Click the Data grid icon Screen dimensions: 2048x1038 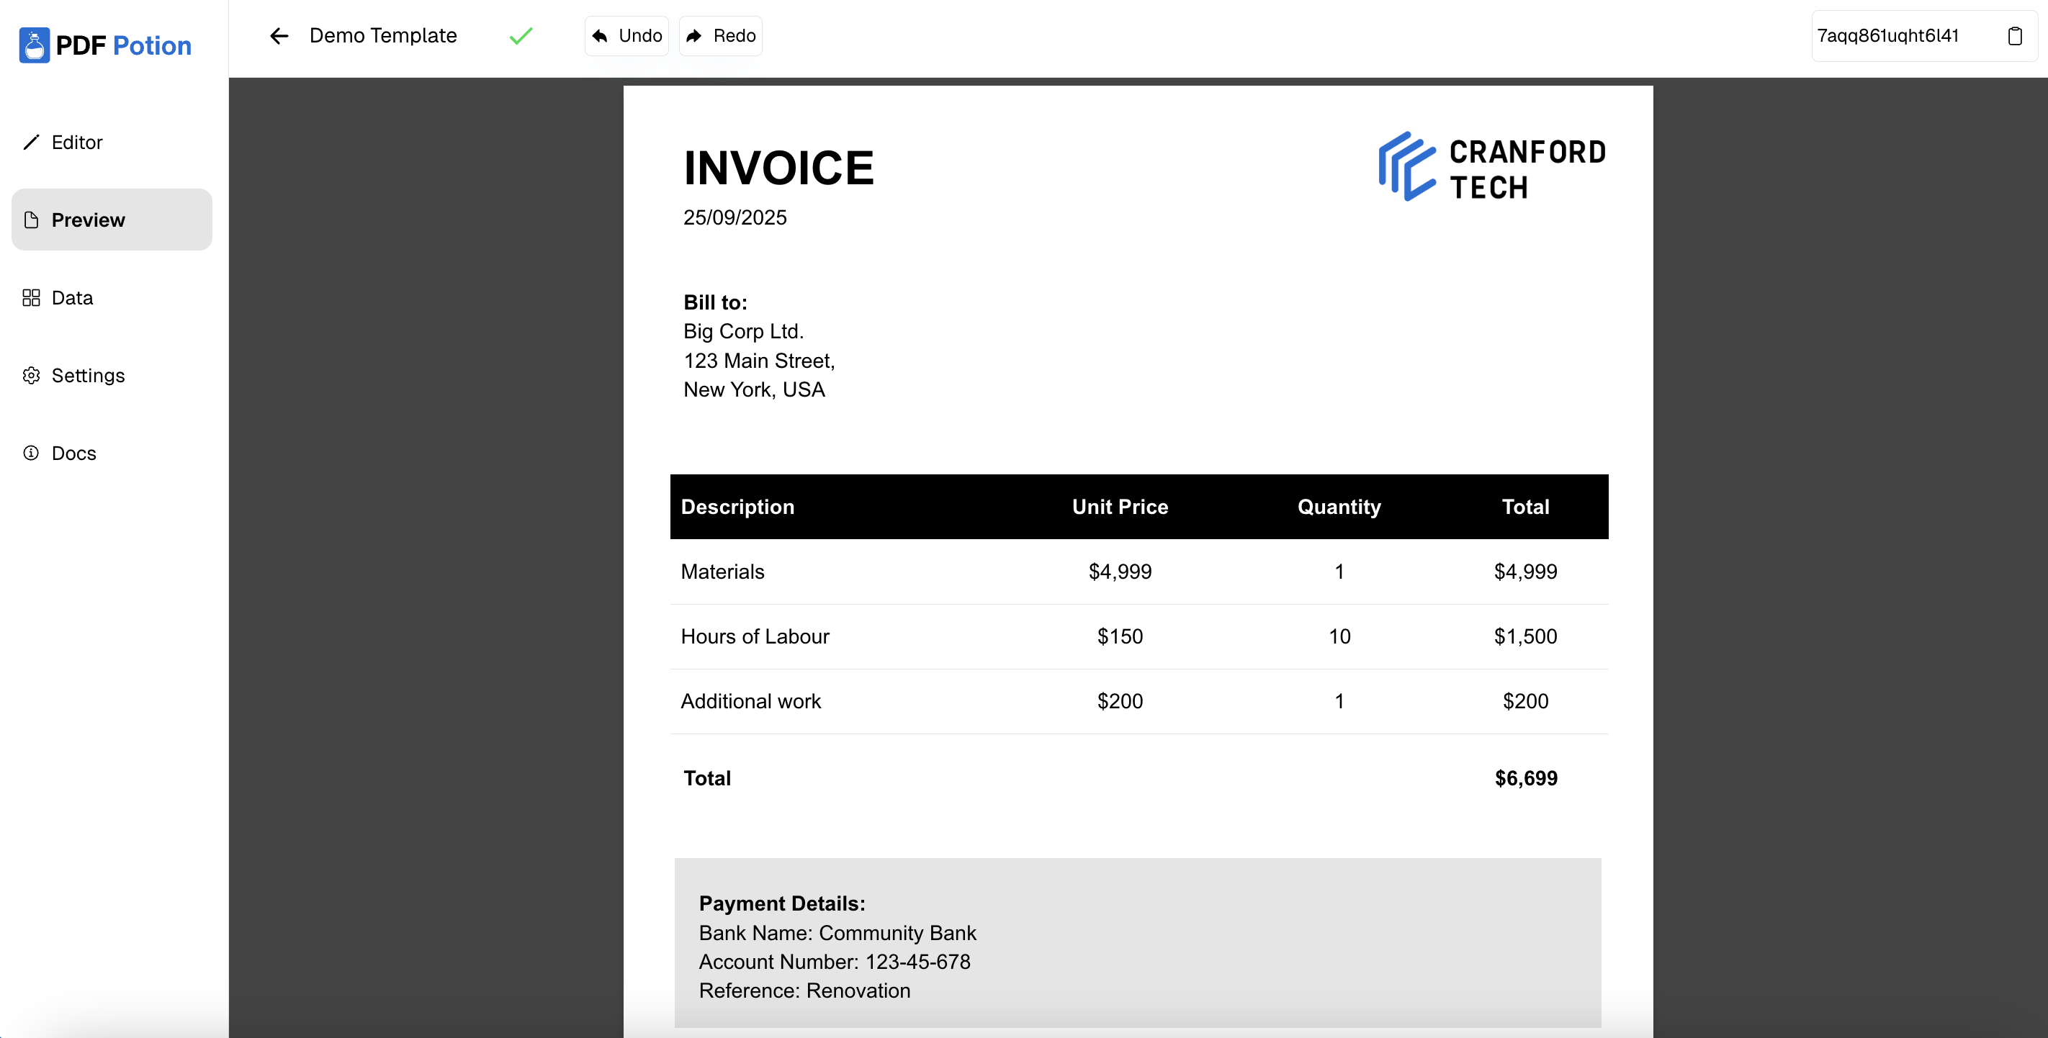(x=31, y=298)
